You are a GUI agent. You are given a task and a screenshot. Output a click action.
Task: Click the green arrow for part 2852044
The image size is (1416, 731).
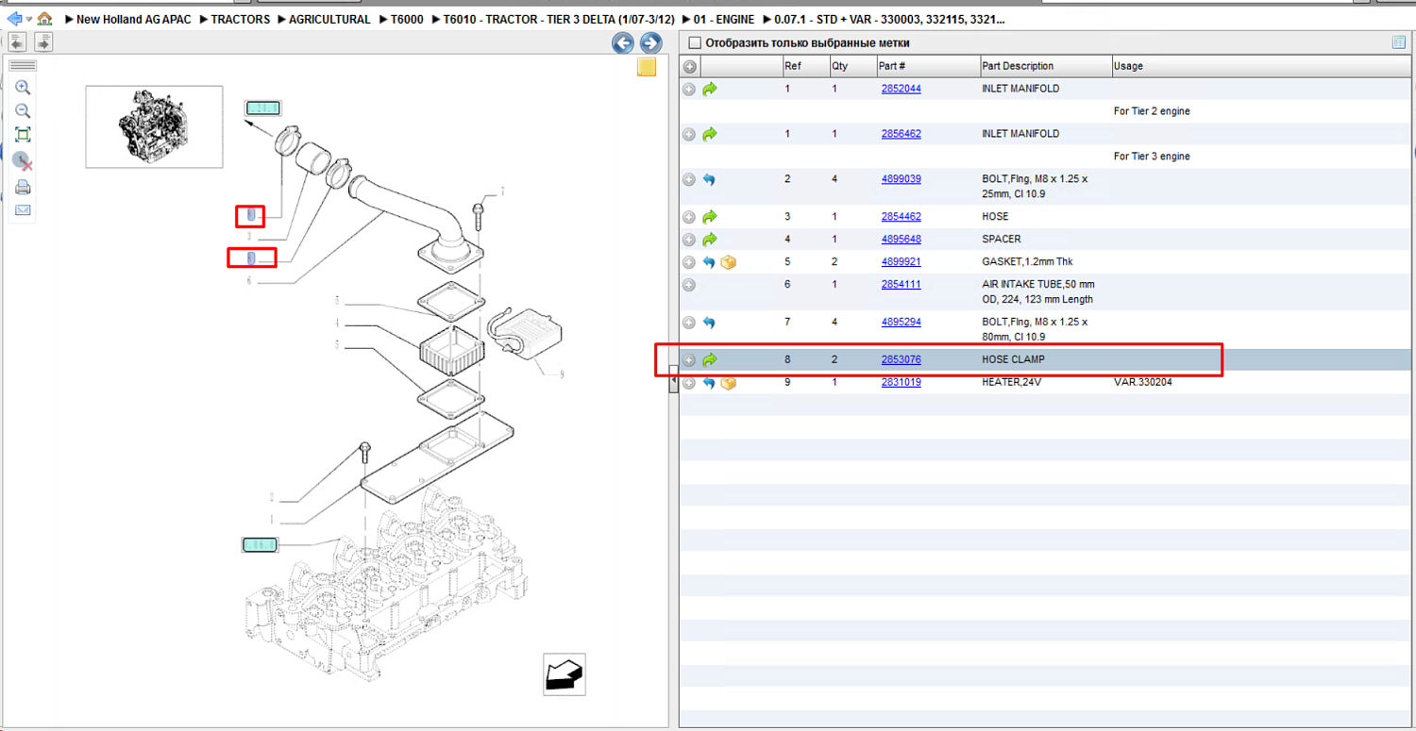(710, 89)
